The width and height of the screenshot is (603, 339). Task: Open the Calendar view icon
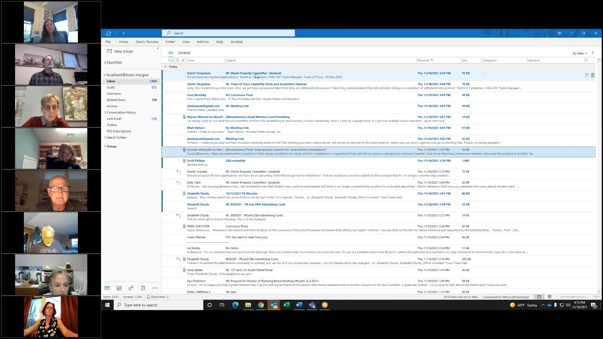119,288
